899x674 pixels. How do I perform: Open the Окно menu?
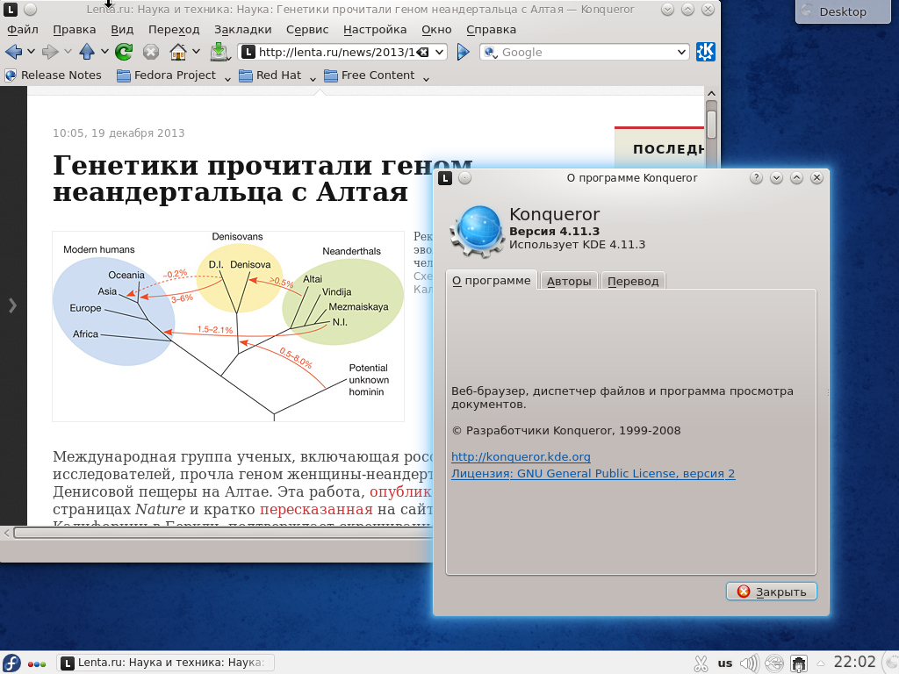click(436, 30)
